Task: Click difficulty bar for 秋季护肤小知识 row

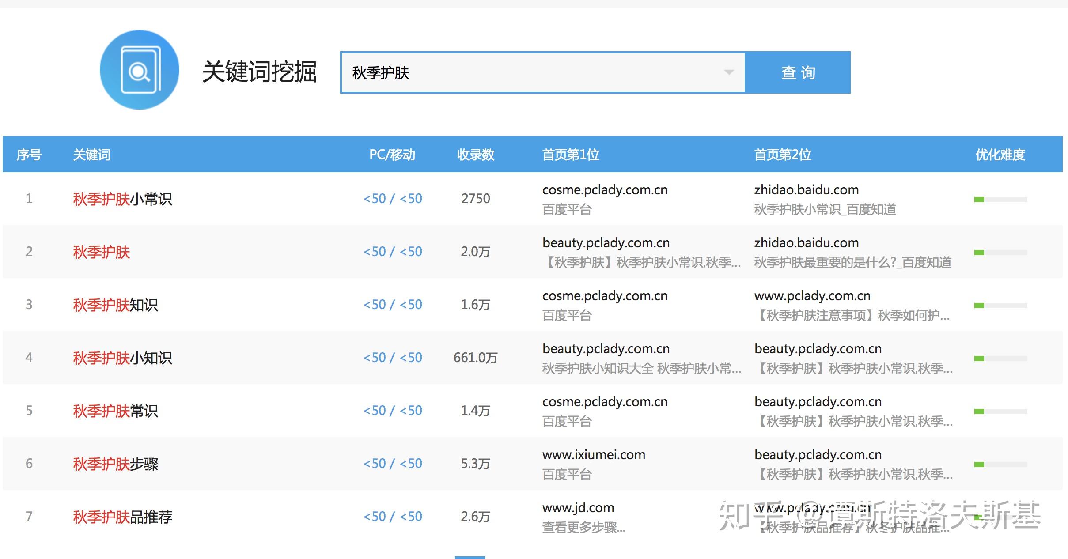Action: click(x=1000, y=359)
